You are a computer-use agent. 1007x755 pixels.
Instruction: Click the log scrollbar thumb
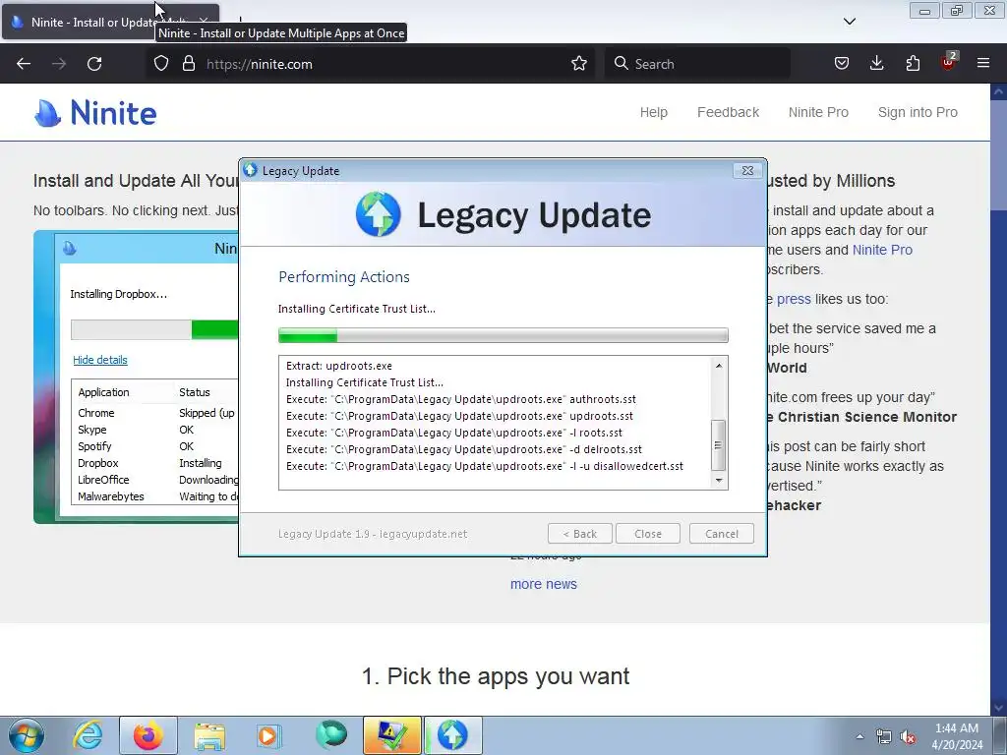(719, 445)
